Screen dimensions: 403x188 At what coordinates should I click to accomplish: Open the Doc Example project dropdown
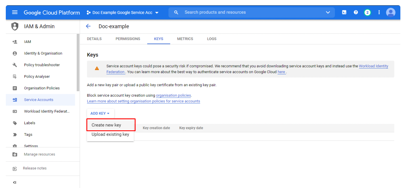click(x=123, y=13)
